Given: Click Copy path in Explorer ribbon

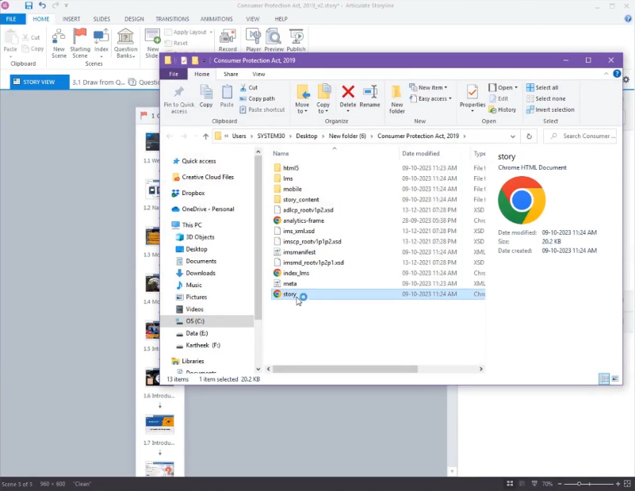Looking at the screenshot, I should coord(257,98).
